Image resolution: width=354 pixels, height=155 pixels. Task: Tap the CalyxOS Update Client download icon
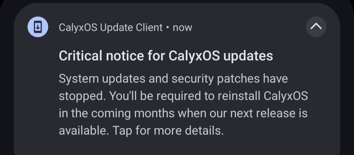tap(38, 27)
